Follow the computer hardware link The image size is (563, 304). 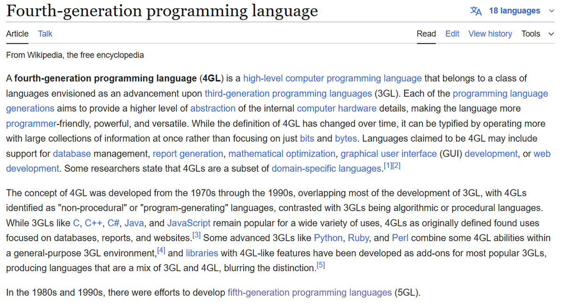(336, 108)
